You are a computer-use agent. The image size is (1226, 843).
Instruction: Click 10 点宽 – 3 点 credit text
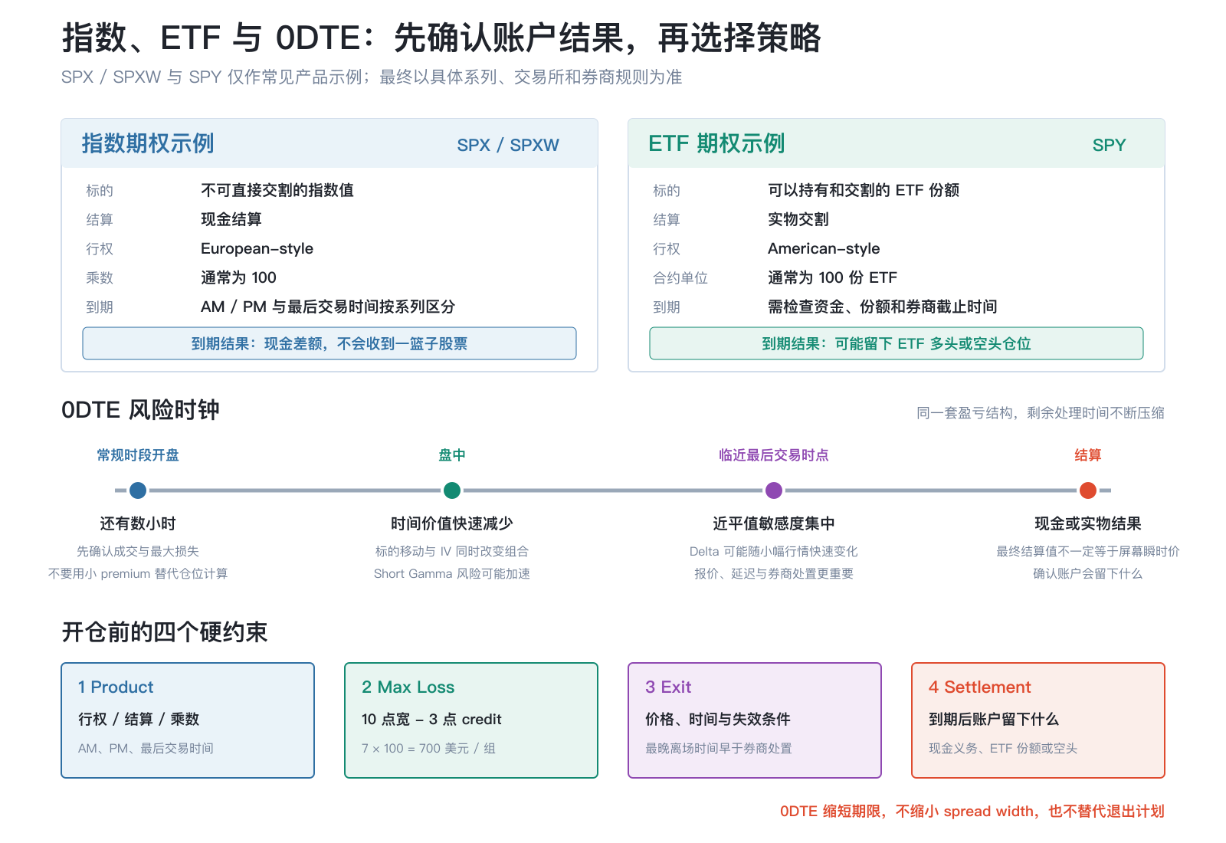point(431,719)
